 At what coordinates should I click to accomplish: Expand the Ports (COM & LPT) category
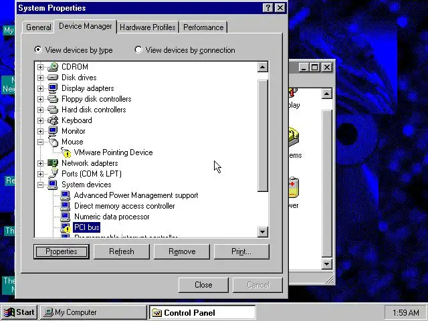pos(40,174)
